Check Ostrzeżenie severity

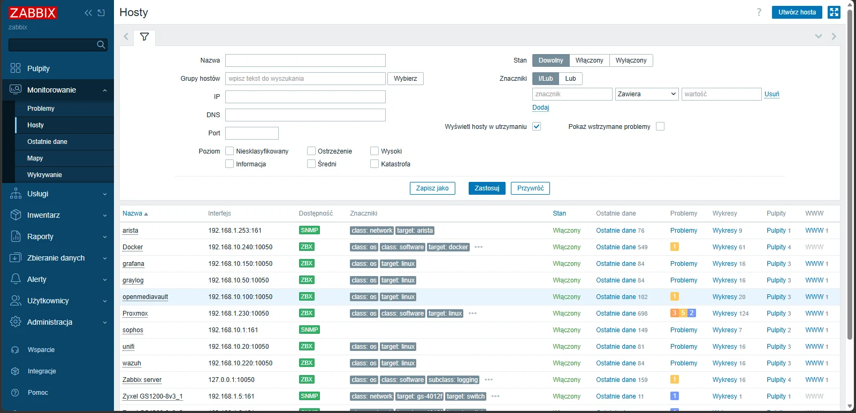click(x=311, y=151)
